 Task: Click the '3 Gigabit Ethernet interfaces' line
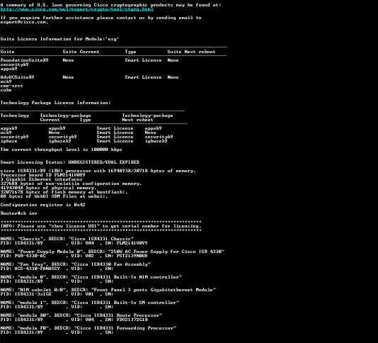tap(42, 179)
